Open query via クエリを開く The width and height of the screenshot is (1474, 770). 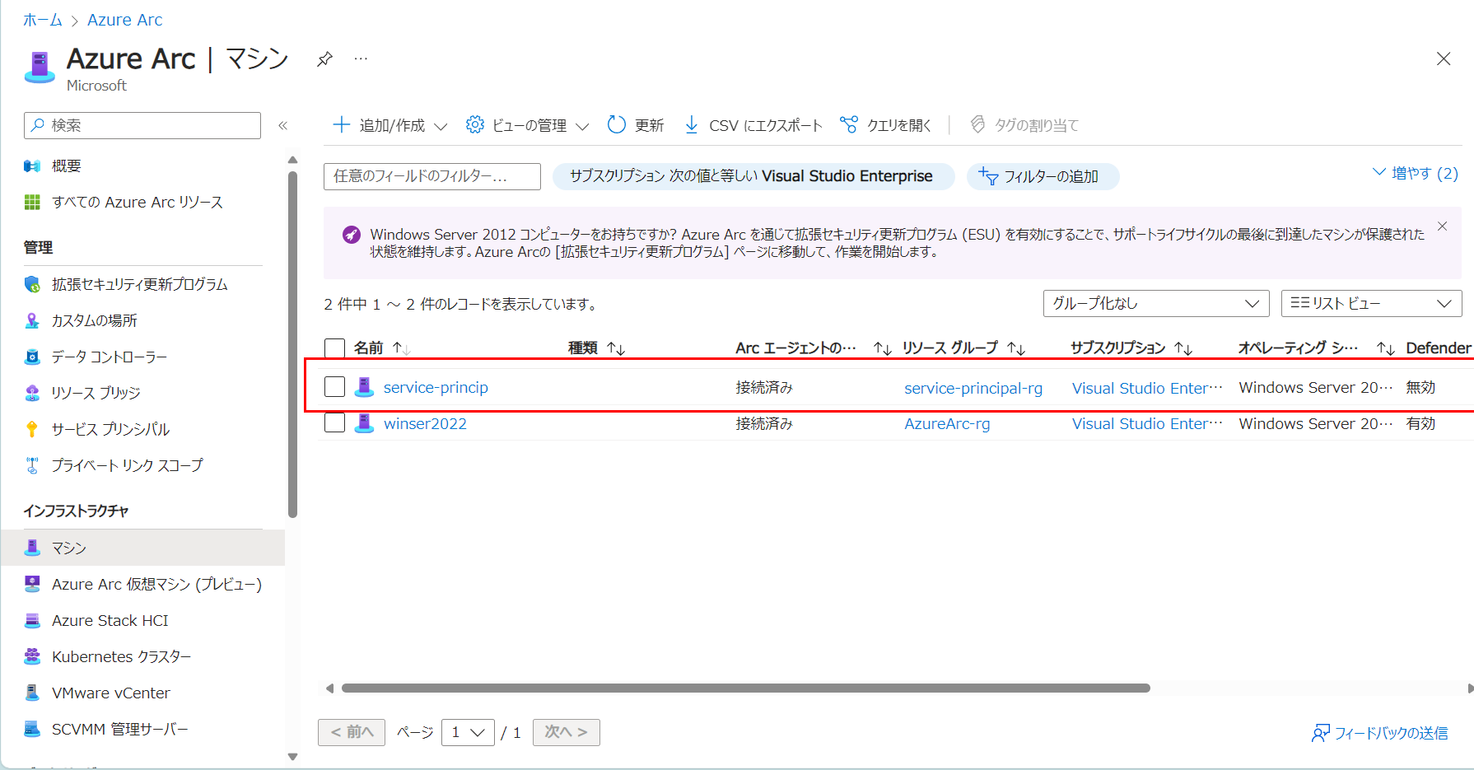(x=885, y=124)
